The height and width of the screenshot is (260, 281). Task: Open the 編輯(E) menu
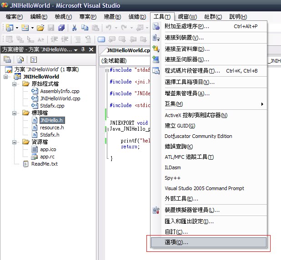[39, 17]
